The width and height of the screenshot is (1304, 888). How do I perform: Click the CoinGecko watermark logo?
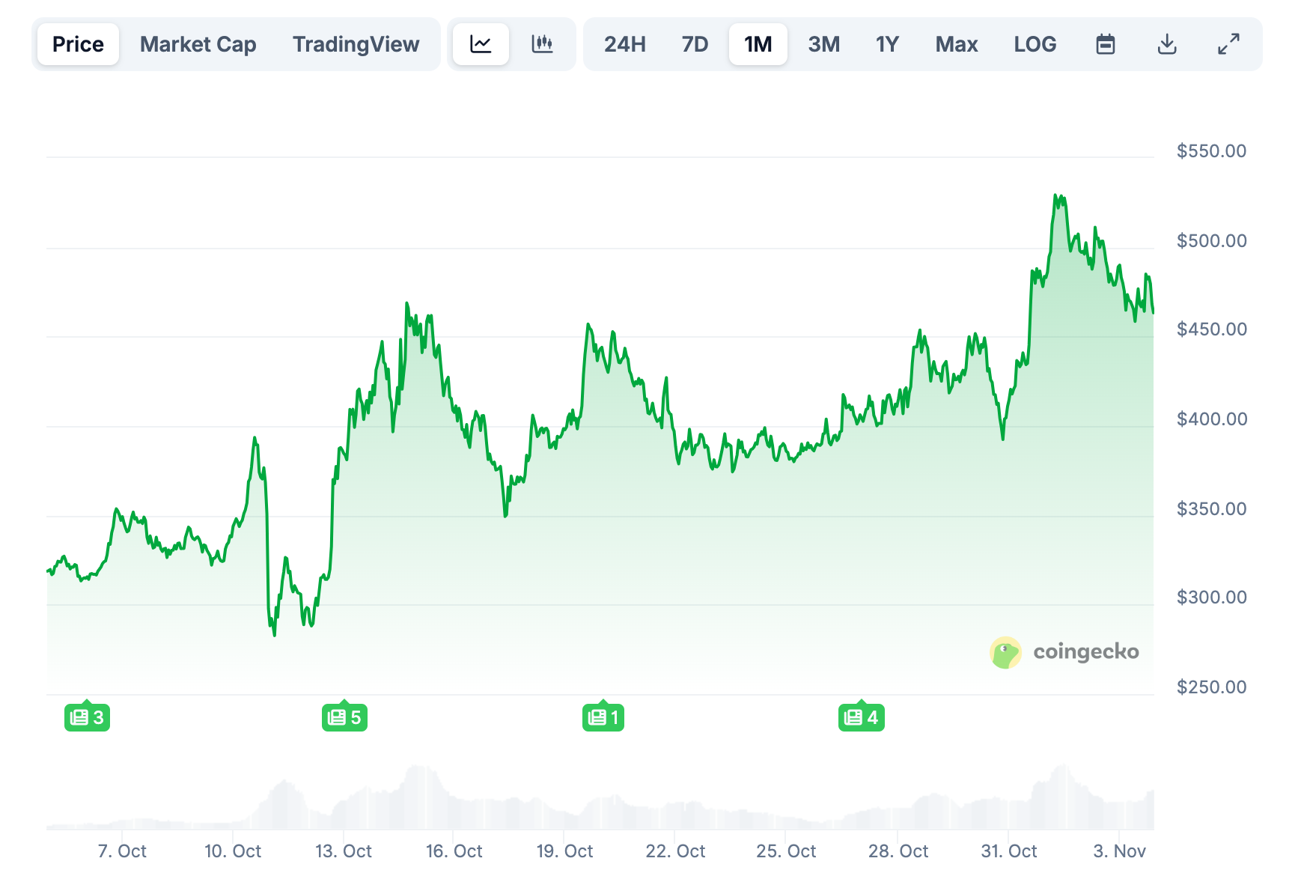(1064, 652)
